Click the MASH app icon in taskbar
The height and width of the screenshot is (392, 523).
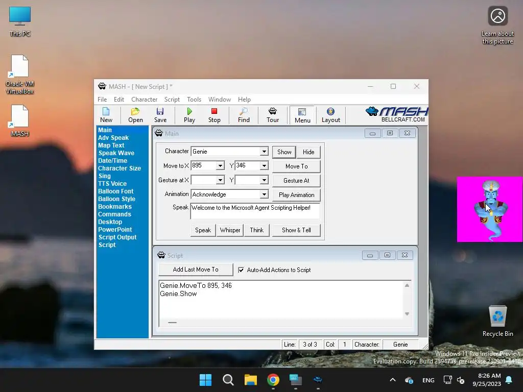pos(318,380)
